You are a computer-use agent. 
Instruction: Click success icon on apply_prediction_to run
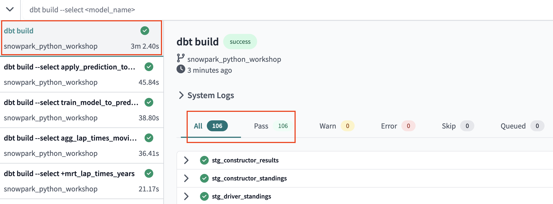tap(149, 67)
